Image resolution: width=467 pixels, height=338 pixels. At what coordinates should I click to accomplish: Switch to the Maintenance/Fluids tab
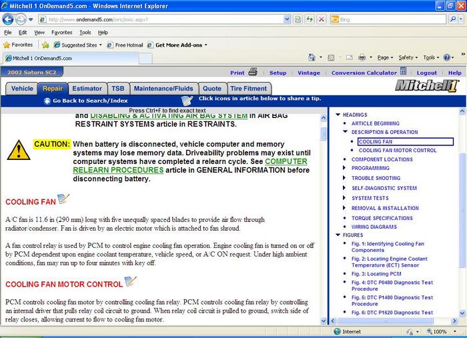[163, 89]
